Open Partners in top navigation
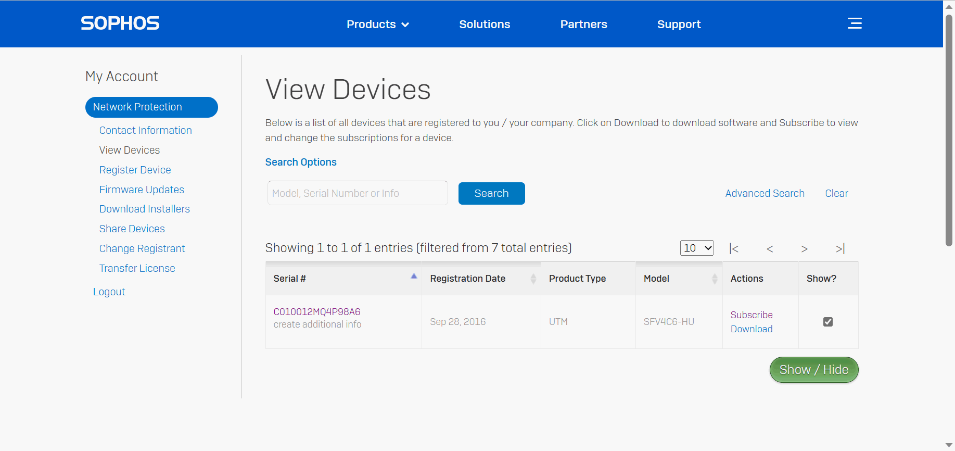This screenshot has height=451, width=955. 583,24
